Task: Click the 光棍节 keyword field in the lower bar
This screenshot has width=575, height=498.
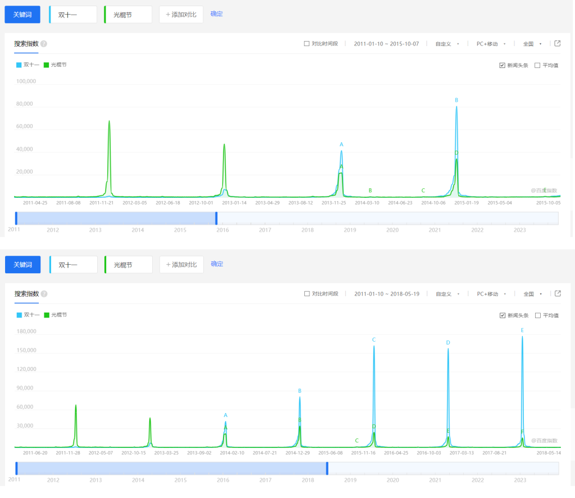Action: pyautogui.click(x=129, y=265)
